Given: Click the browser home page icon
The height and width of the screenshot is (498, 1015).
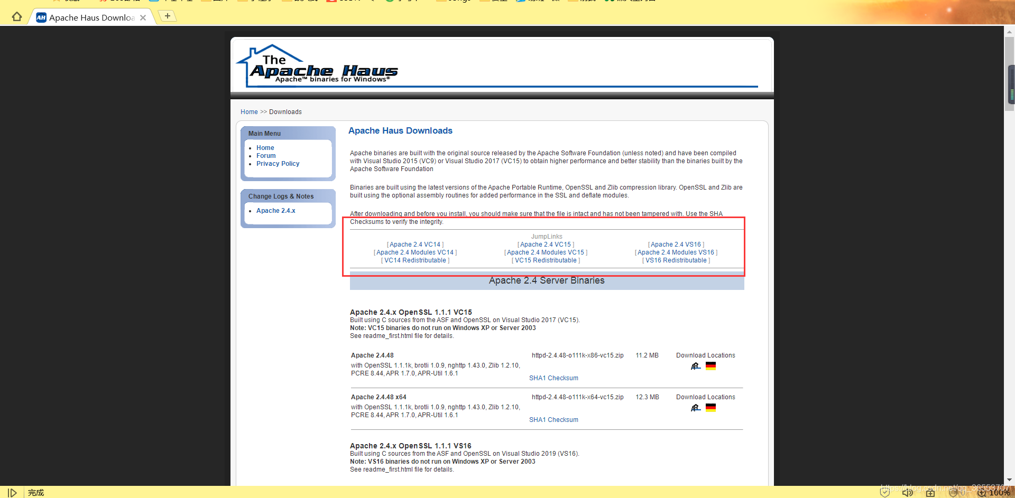Looking at the screenshot, I should click(x=17, y=17).
